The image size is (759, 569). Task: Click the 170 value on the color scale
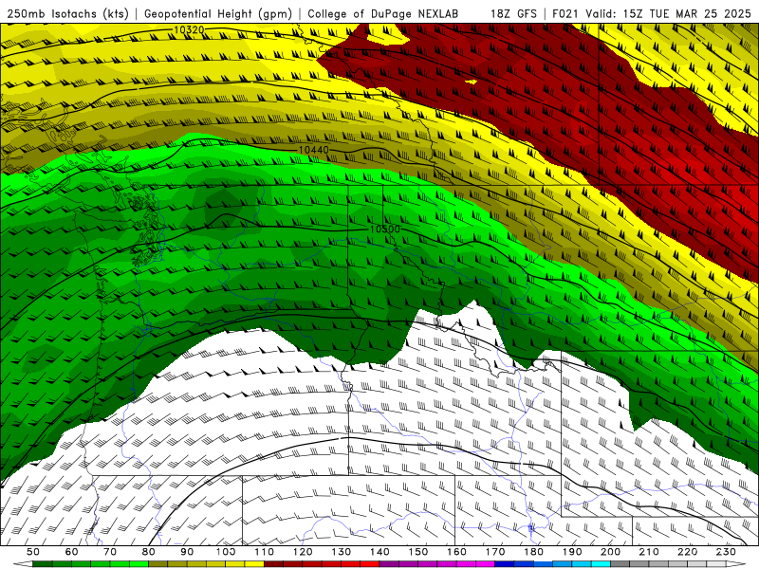[x=495, y=552]
